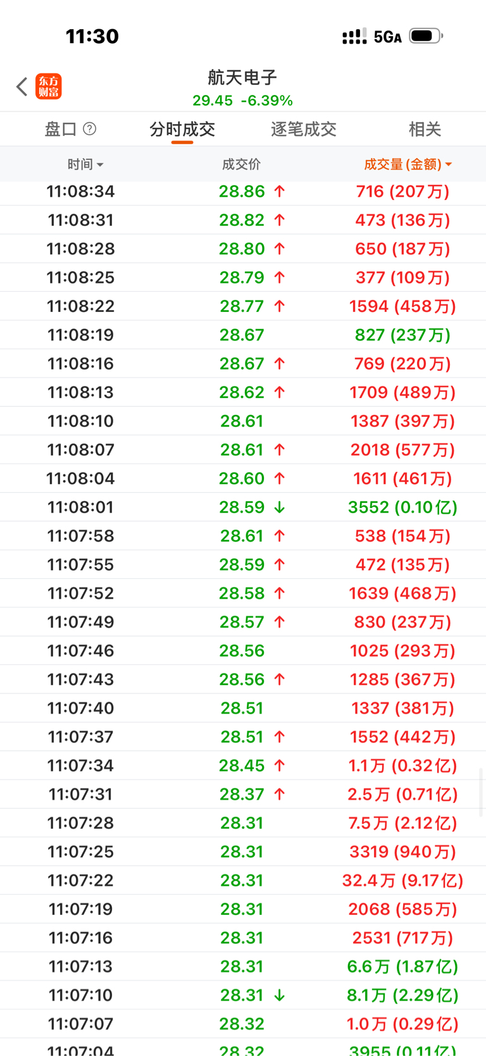486x1056 pixels.
Task: Tap the down arrow in the 11:07:10 row
Action: coord(280,995)
